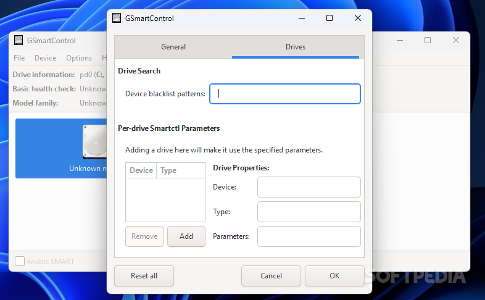Focus the Device blacklist patterns field
The image size is (485, 300).
285,94
